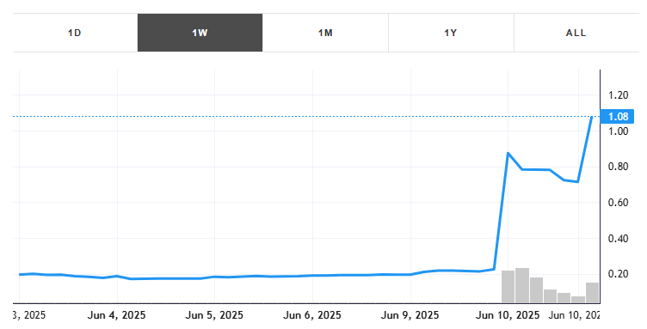The image size is (647, 329).
Task: Click the shortest gray volume bar
Action: click(x=578, y=300)
